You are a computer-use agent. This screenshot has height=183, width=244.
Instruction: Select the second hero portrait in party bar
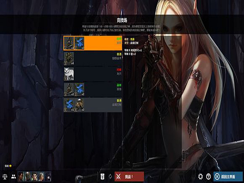(28, 176)
